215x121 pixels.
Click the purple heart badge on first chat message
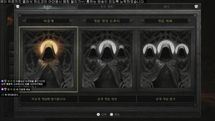pyautogui.click(x=2, y=81)
